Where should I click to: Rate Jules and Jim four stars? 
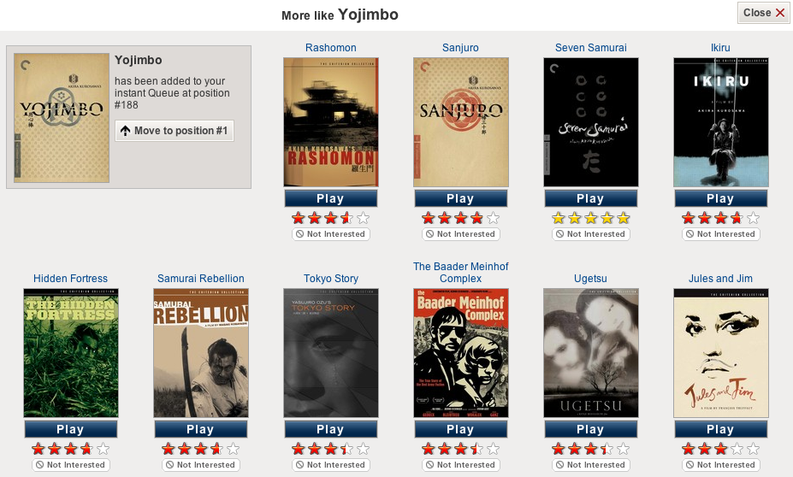pos(737,449)
